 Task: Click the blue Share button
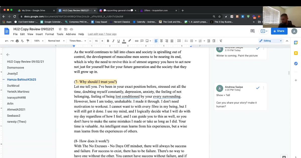[279, 31]
